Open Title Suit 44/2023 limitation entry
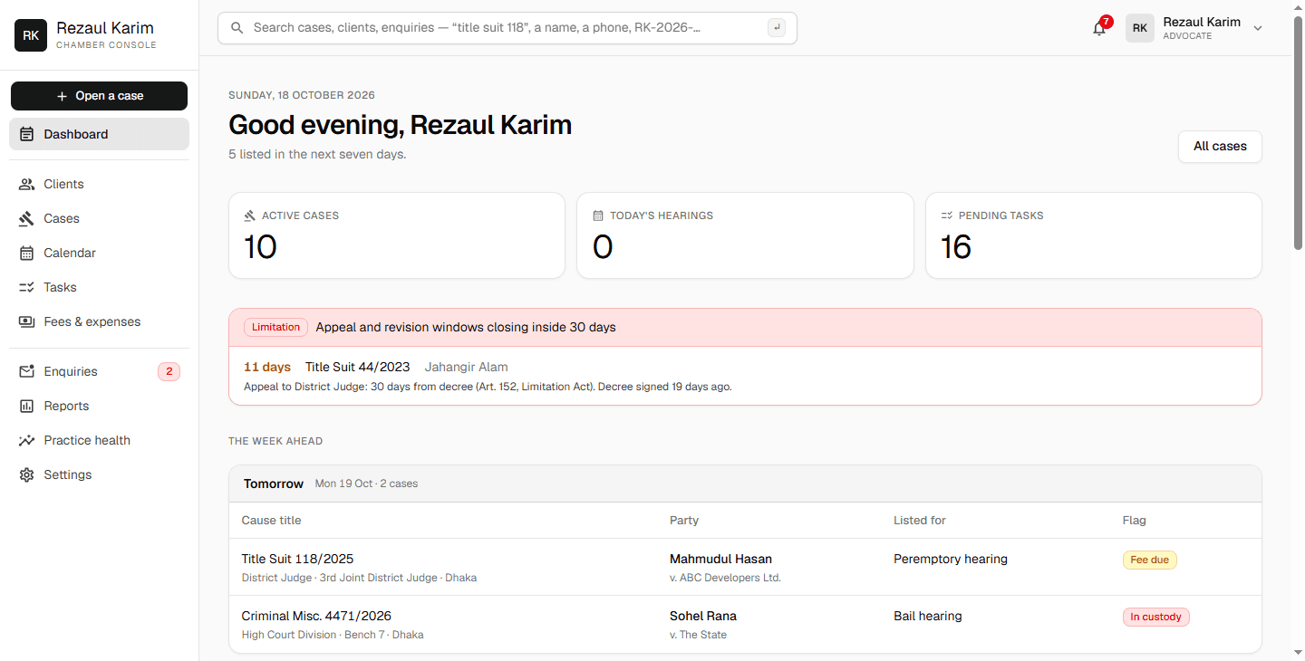 tap(745, 376)
